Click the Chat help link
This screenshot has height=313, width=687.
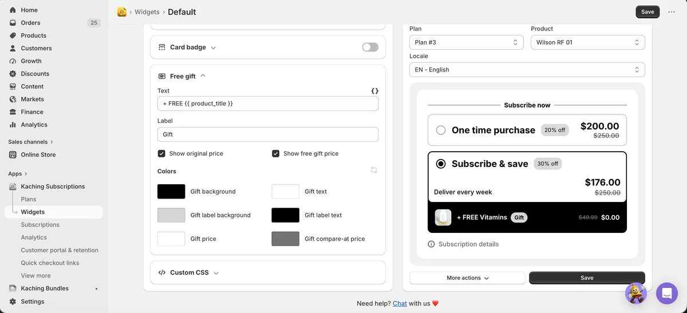click(x=400, y=303)
